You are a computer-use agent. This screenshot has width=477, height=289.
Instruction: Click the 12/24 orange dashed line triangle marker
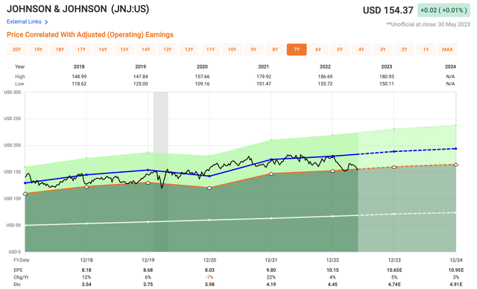(x=455, y=165)
